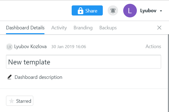Expand the Lyubov user dropdown arrow

coord(161,11)
